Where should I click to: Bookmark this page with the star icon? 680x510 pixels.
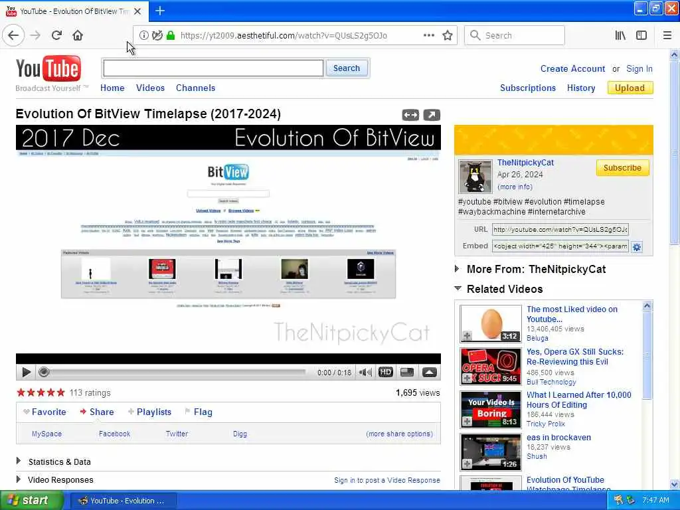448,35
